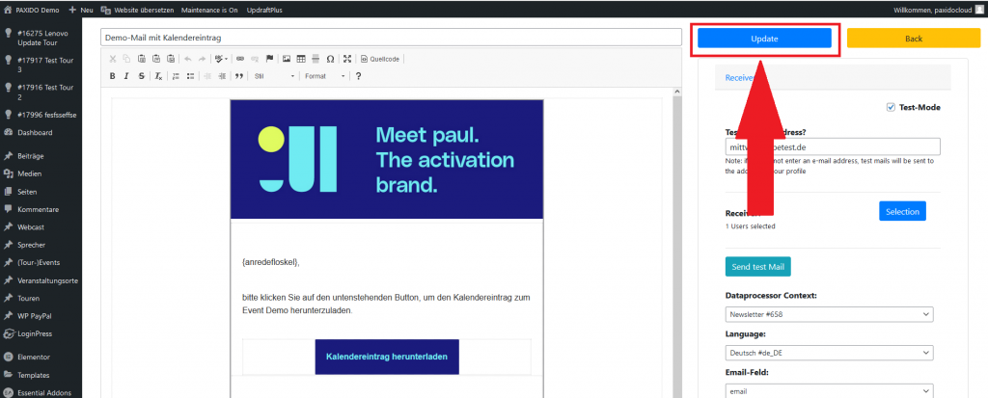Insert a block quote
Image resolution: width=988 pixels, height=398 pixels.
pyautogui.click(x=239, y=76)
